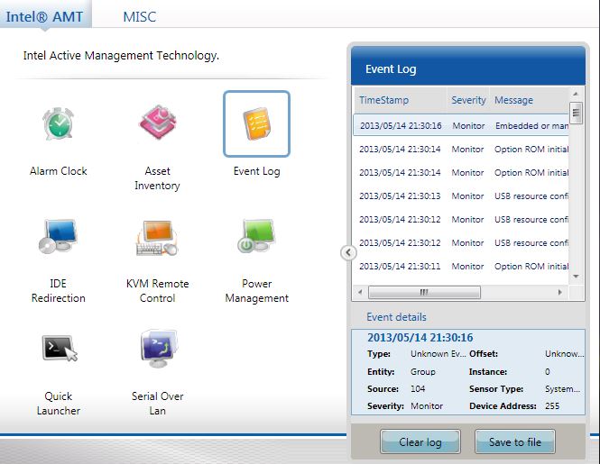Click the vertical scrollbar thumb in event list
The width and height of the screenshot is (600, 464).
tap(576, 114)
